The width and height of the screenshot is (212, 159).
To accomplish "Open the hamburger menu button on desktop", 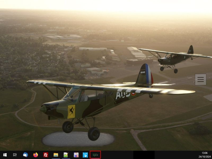I will [201, 79].
